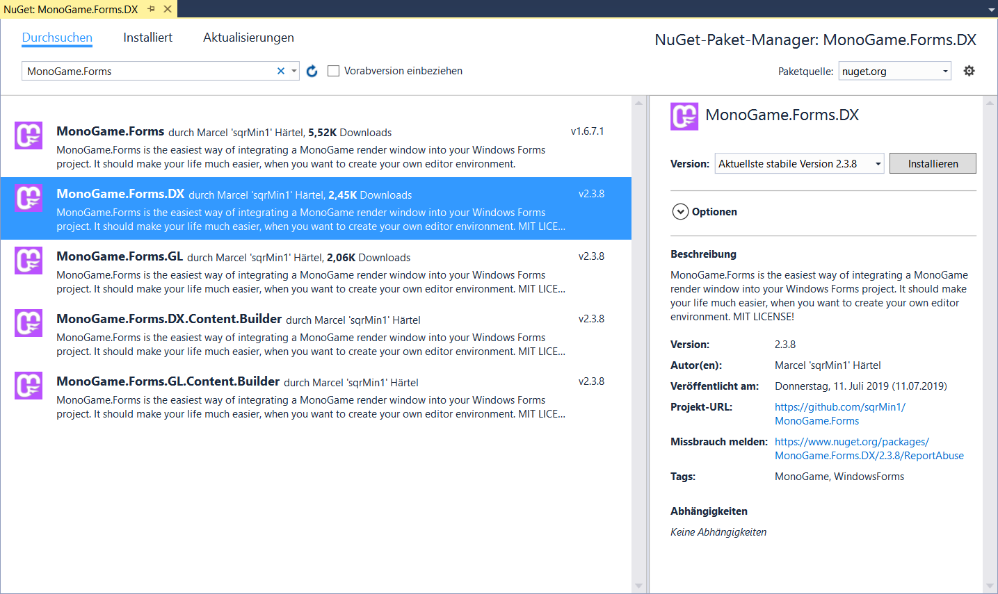The image size is (998, 594).
Task: Pin the NuGet document tab
Action: tap(152, 9)
